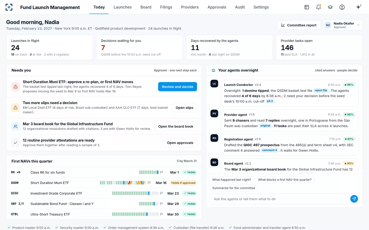The width and height of the screenshot is (369, 230).
Task: Open the board book button
Action: click(x=176, y=126)
